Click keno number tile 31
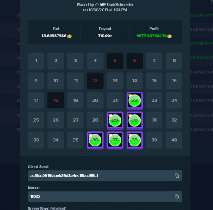This screenshot has width=213, height=210. pyautogui.click(x=154, y=120)
